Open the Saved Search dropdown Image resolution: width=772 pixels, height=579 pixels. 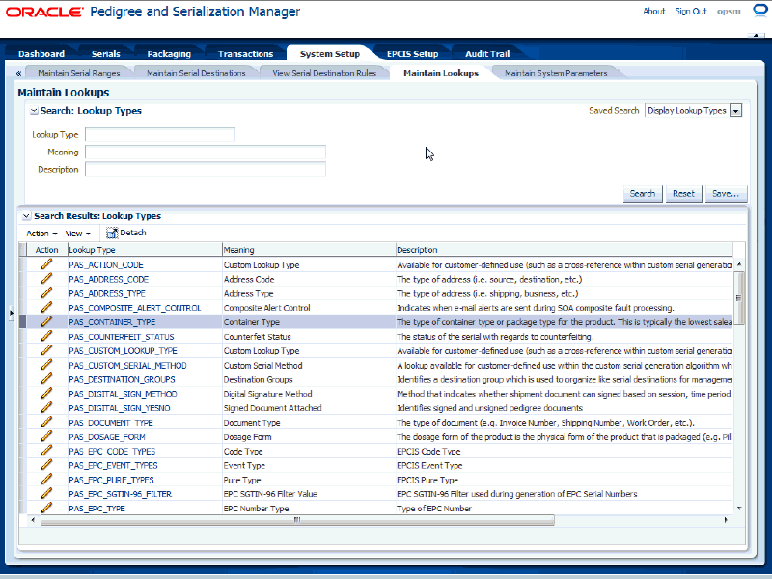pos(735,111)
